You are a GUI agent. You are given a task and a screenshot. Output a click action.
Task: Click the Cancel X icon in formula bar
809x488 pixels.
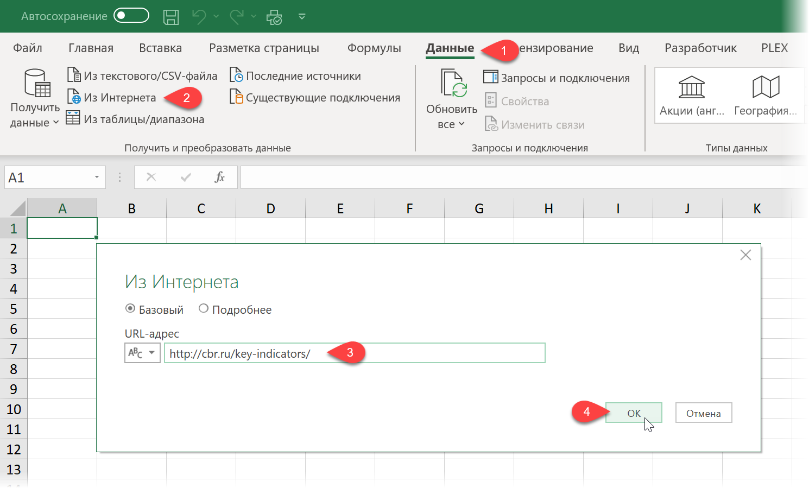[x=151, y=177]
